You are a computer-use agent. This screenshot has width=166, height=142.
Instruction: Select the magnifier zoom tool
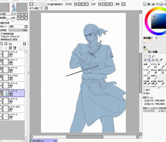click(149, 60)
